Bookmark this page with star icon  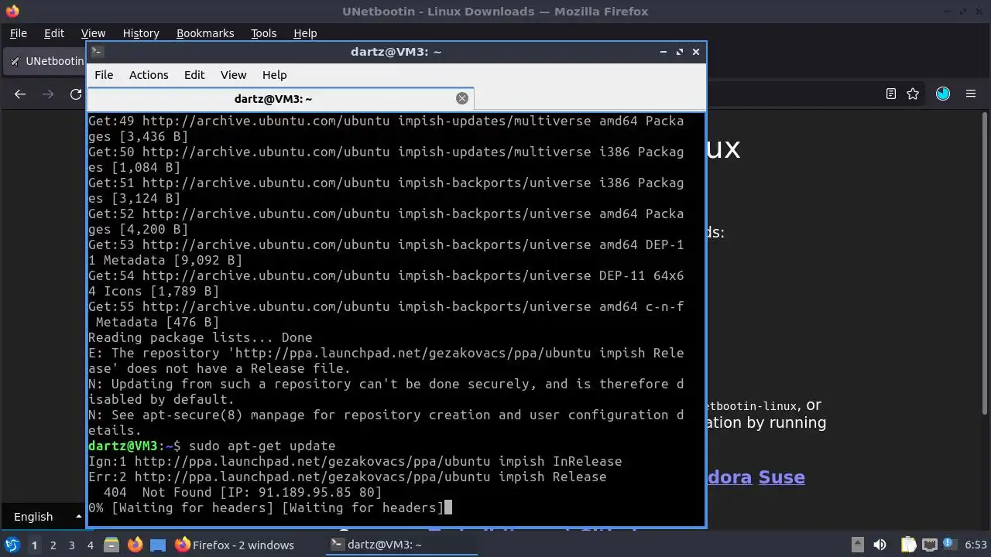coord(913,94)
